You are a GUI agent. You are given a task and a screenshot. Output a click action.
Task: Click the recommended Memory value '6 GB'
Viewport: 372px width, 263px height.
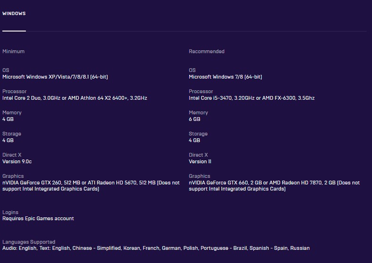194,119
